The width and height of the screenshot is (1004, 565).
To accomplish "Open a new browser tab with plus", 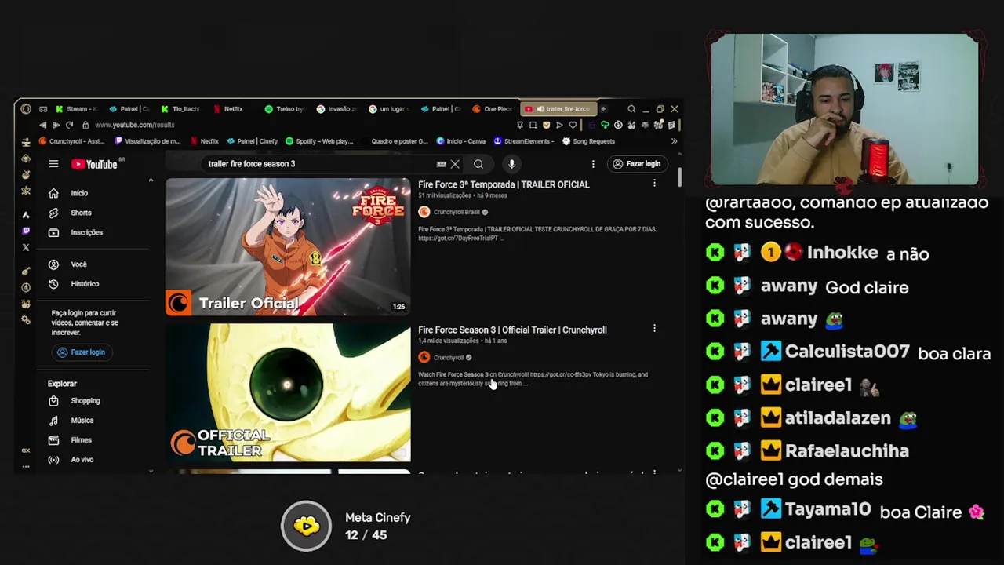I will pos(603,109).
